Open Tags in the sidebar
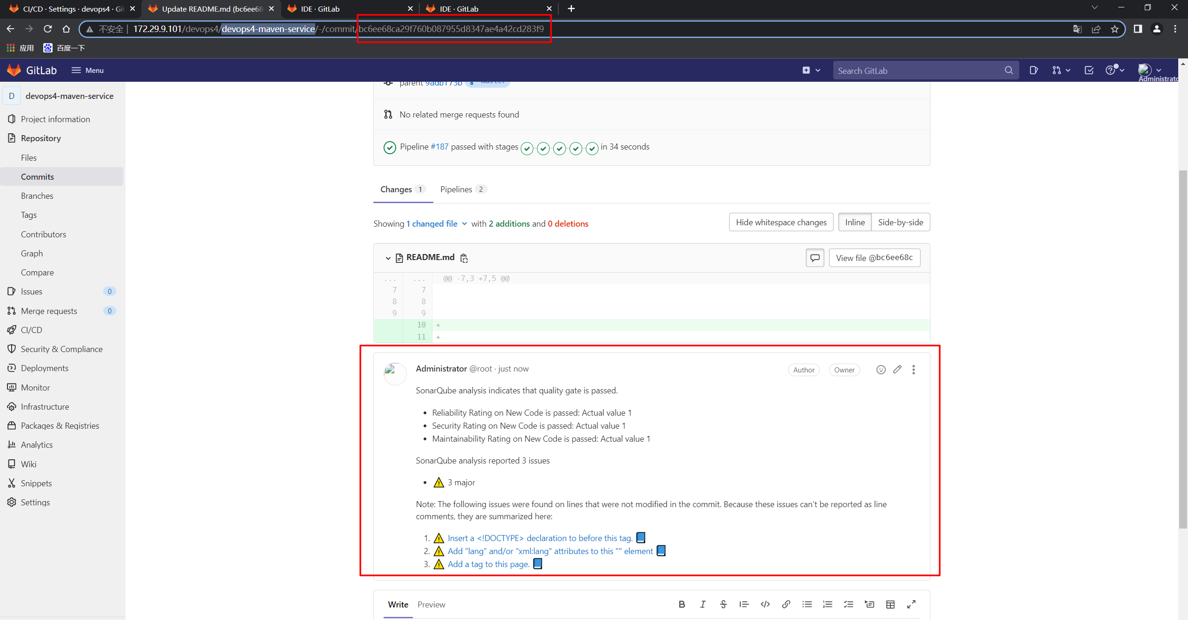Screen dimensions: 1188x620 tap(28, 215)
